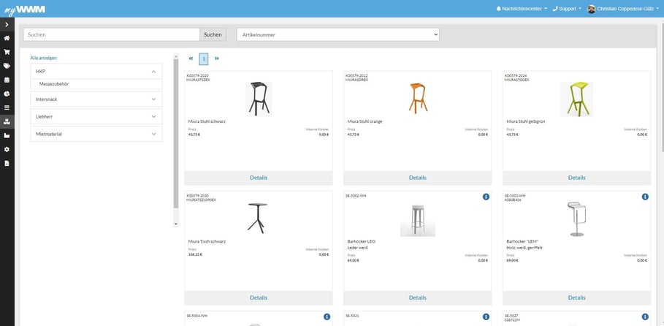Select page 1 in the pagination
Screen dimensions: 664x326
[204, 59]
